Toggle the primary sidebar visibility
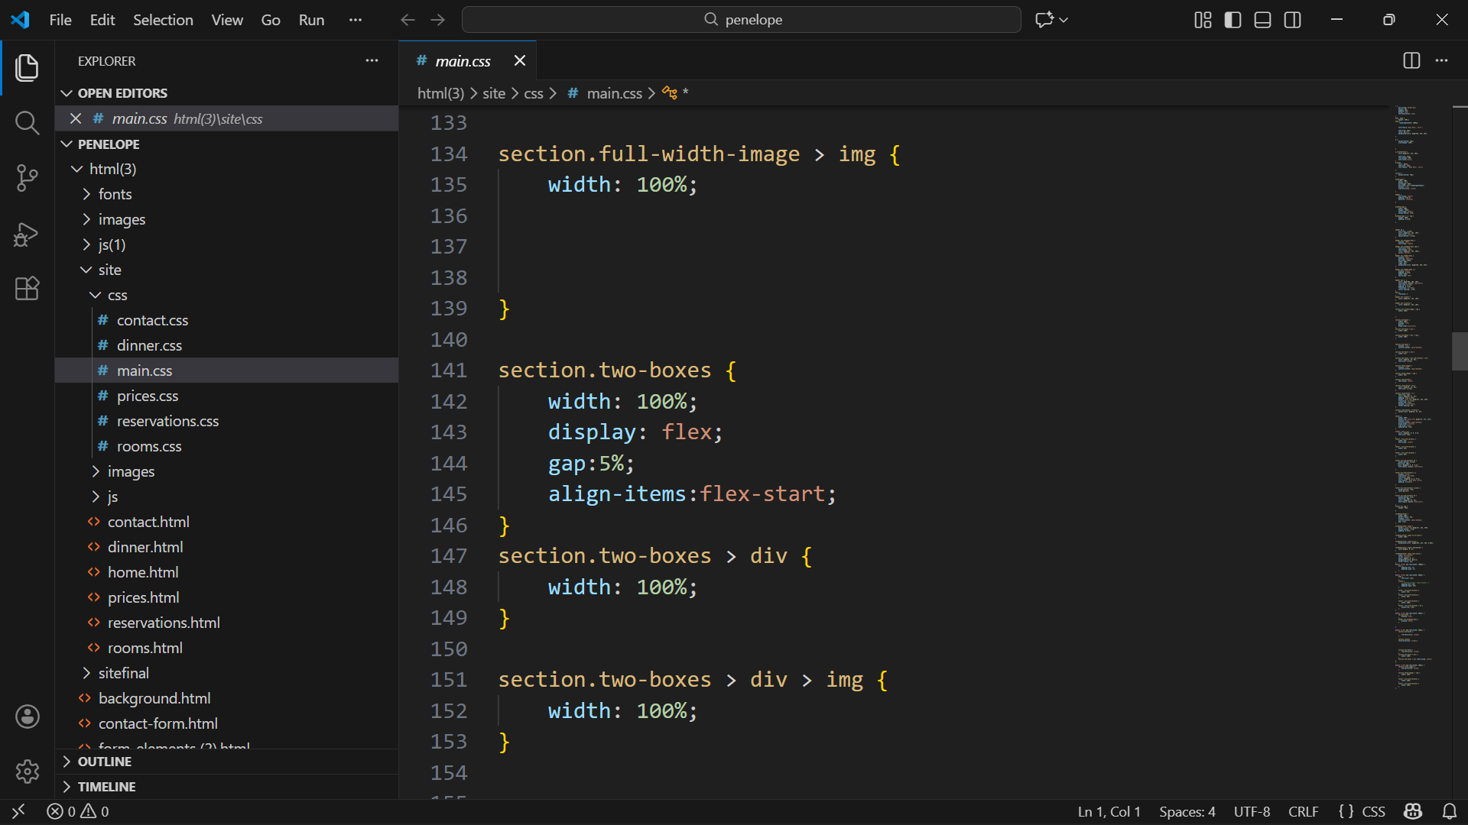This screenshot has height=825, width=1468. point(1233,20)
